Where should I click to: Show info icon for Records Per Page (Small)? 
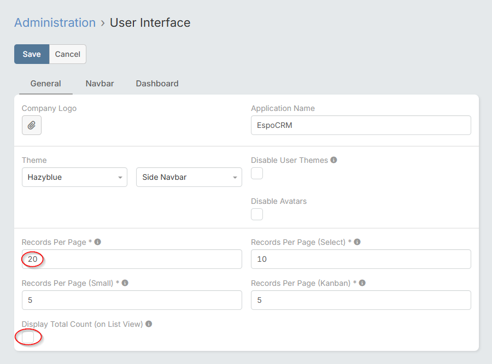(125, 283)
